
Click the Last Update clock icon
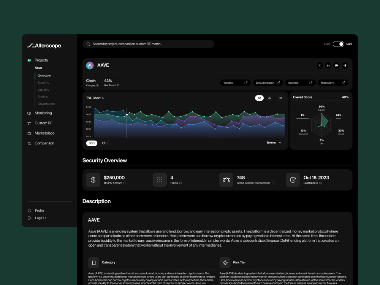[x=293, y=180]
